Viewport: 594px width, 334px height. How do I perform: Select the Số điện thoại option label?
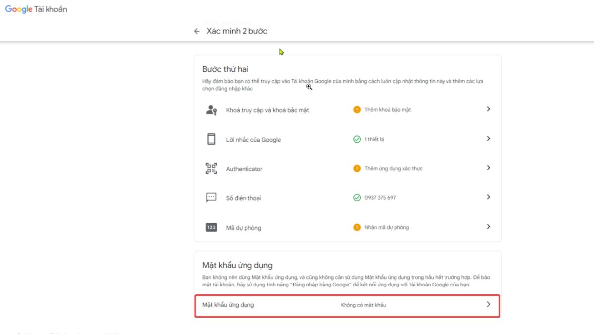click(x=244, y=198)
